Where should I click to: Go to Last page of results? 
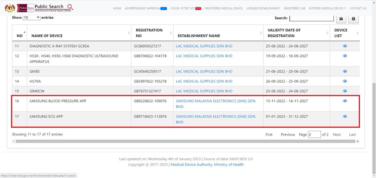coord(352,135)
